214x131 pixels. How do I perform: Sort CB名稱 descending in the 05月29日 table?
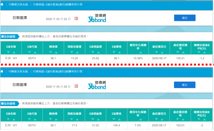click(x=8, y=119)
